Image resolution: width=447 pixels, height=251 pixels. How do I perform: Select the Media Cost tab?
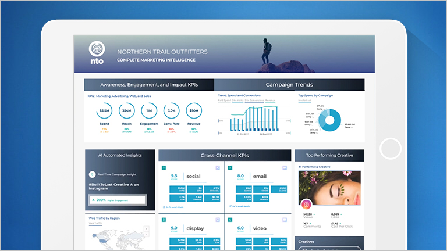(305, 101)
